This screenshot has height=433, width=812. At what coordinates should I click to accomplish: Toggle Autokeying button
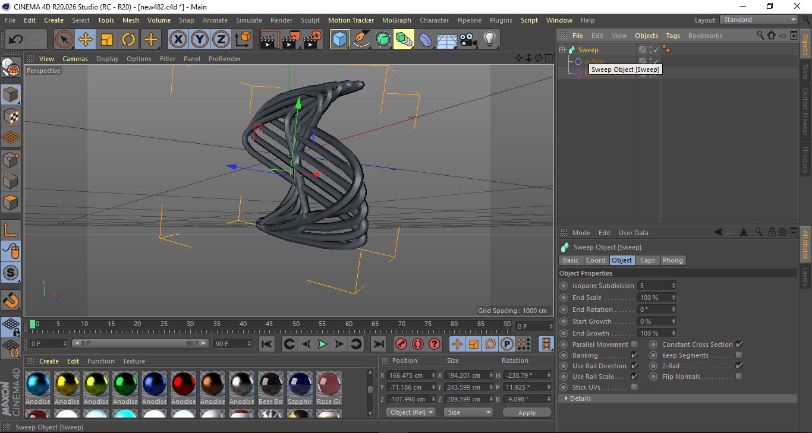coord(418,344)
